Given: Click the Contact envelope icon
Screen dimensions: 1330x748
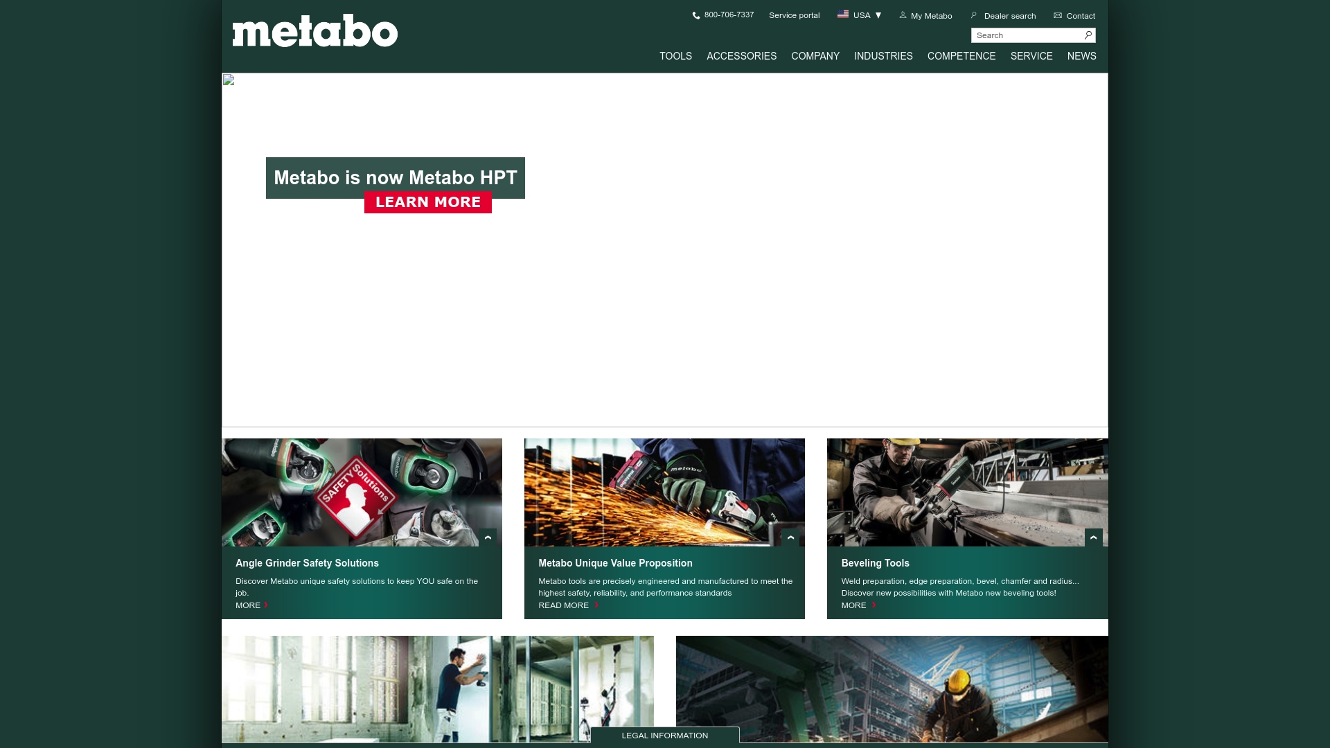Looking at the screenshot, I should (1058, 15).
